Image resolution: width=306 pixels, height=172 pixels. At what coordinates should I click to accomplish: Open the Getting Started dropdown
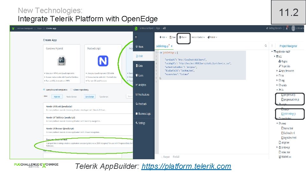click(x=274, y=28)
